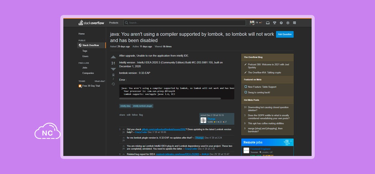This screenshot has height=174, width=375.
Task: Open the Products menu
Action: coord(114,23)
